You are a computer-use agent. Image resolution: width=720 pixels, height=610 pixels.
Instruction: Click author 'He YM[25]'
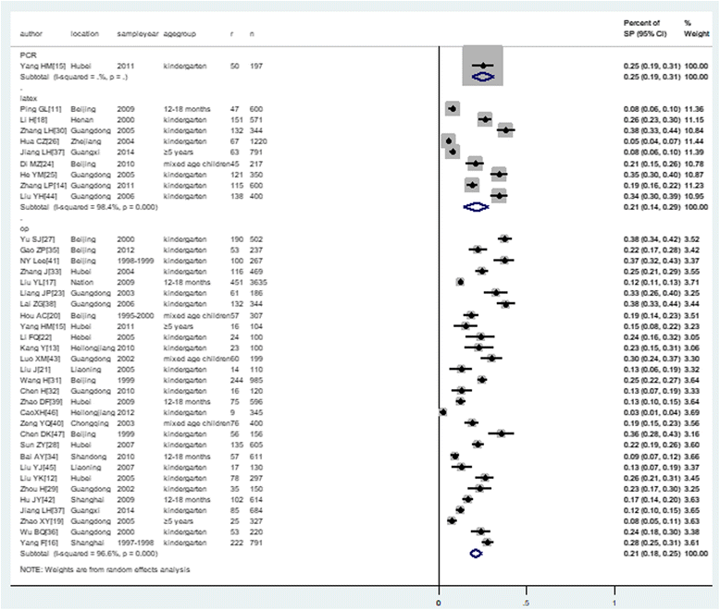point(39,175)
